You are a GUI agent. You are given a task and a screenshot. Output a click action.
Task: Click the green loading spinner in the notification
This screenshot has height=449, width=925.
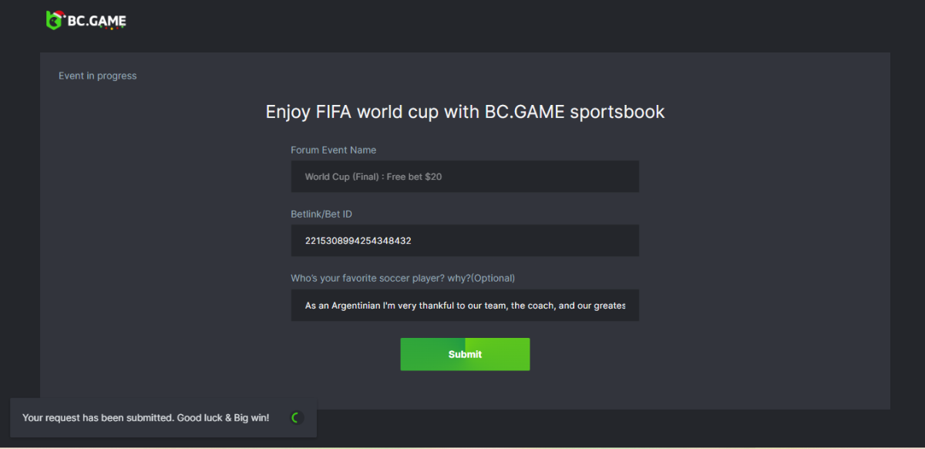pyautogui.click(x=295, y=418)
